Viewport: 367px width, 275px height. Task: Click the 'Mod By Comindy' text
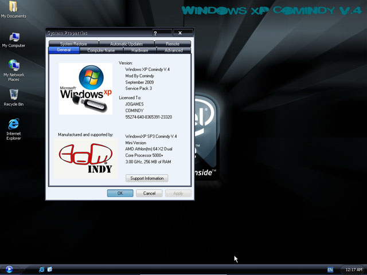[140, 76]
